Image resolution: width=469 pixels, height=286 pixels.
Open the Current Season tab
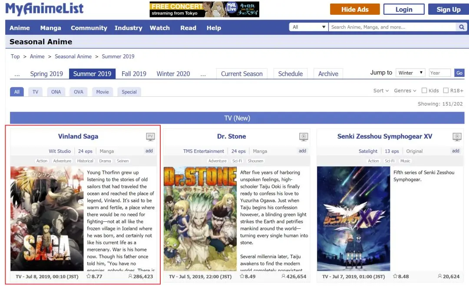click(242, 74)
